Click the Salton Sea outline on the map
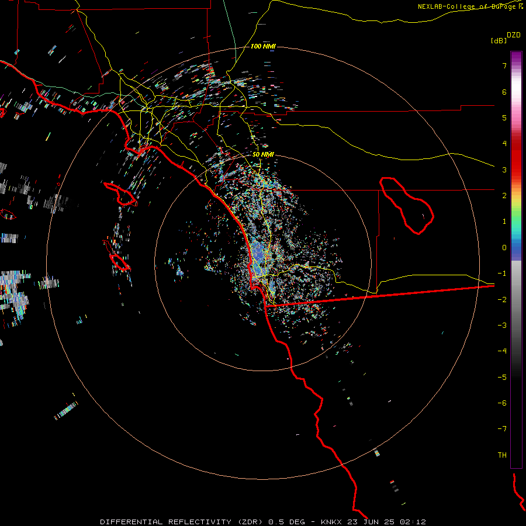The width and height of the screenshot is (526, 526). coord(407,206)
